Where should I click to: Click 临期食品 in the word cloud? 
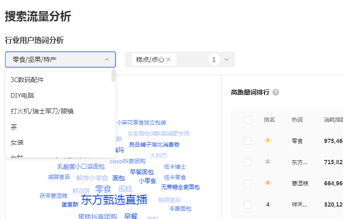pyautogui.click(x=169, y=200)
